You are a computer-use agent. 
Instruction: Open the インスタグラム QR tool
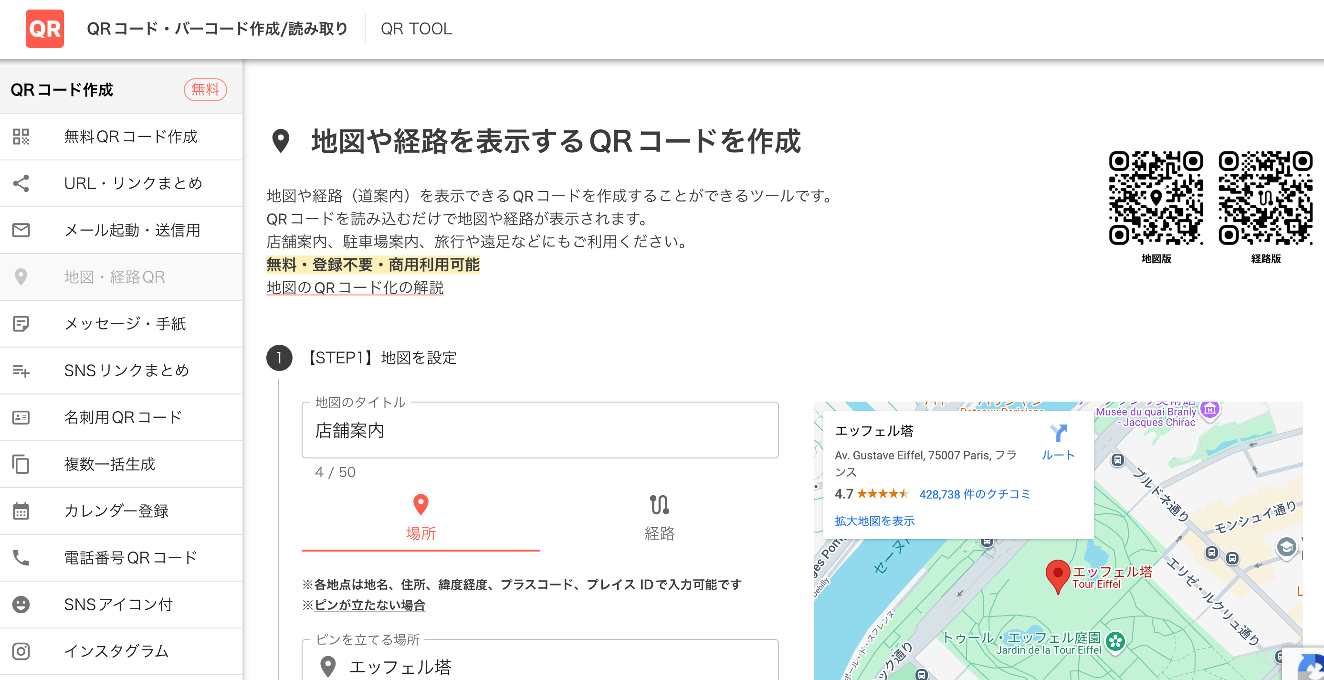point(116,651)
